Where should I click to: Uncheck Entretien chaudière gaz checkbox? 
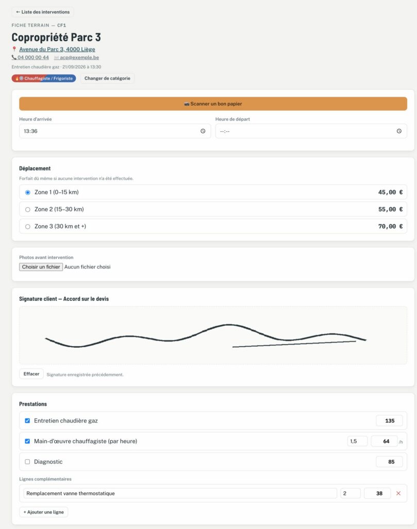coord(27,421)
